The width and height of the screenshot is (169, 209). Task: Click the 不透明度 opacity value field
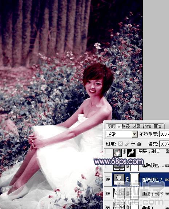point(164,134)
